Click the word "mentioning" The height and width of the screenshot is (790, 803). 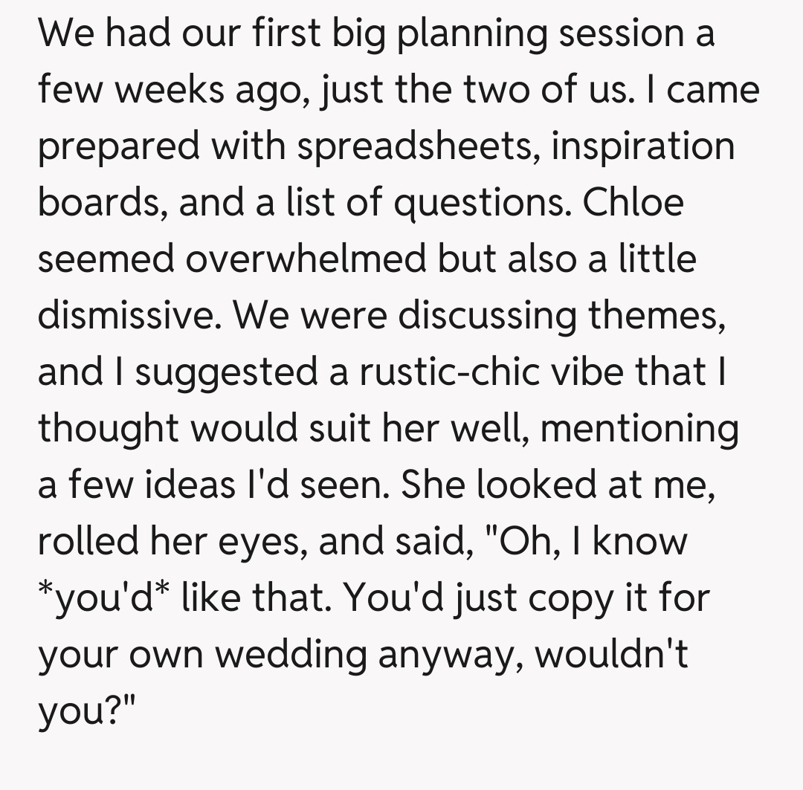pyautogui.click(x=639, y=428)
